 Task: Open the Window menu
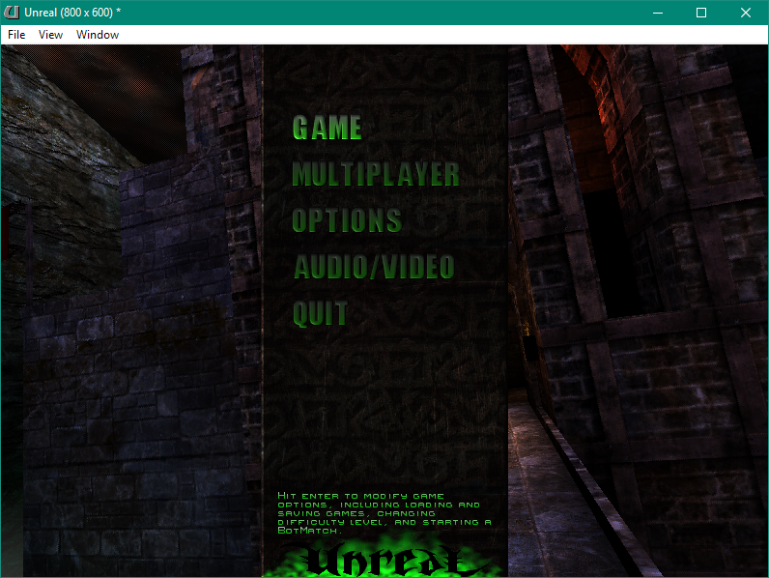point(98,35)
